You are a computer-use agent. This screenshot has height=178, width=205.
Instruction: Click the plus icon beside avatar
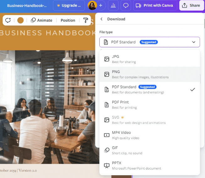[x=101, y=6]
